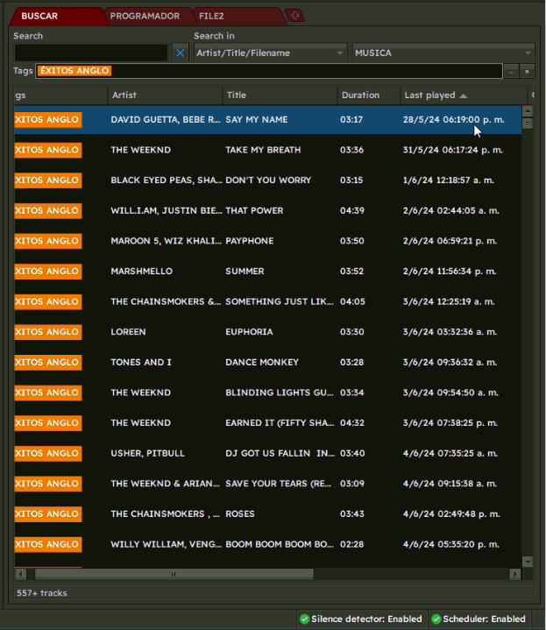Open the Artist/Title/Filename dropdown
Screen dimensions: 546x630
(x=270, y=53)
